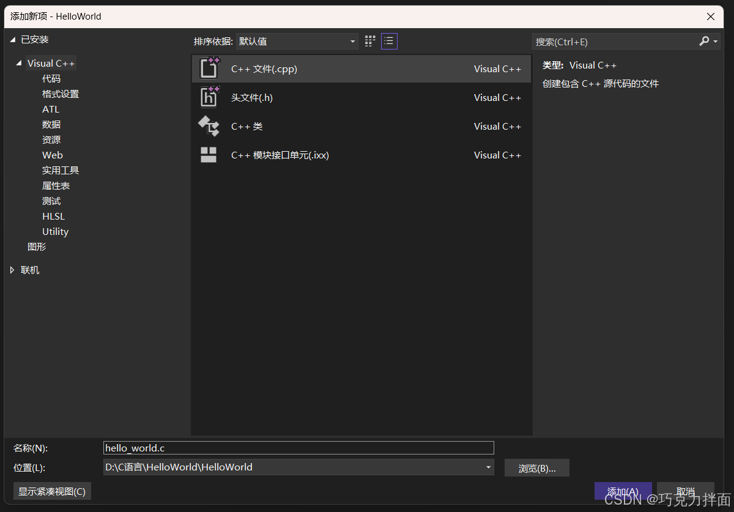
Task: Click the description 创建包含 C++ 源代码的文件
Action: point(601,84)
